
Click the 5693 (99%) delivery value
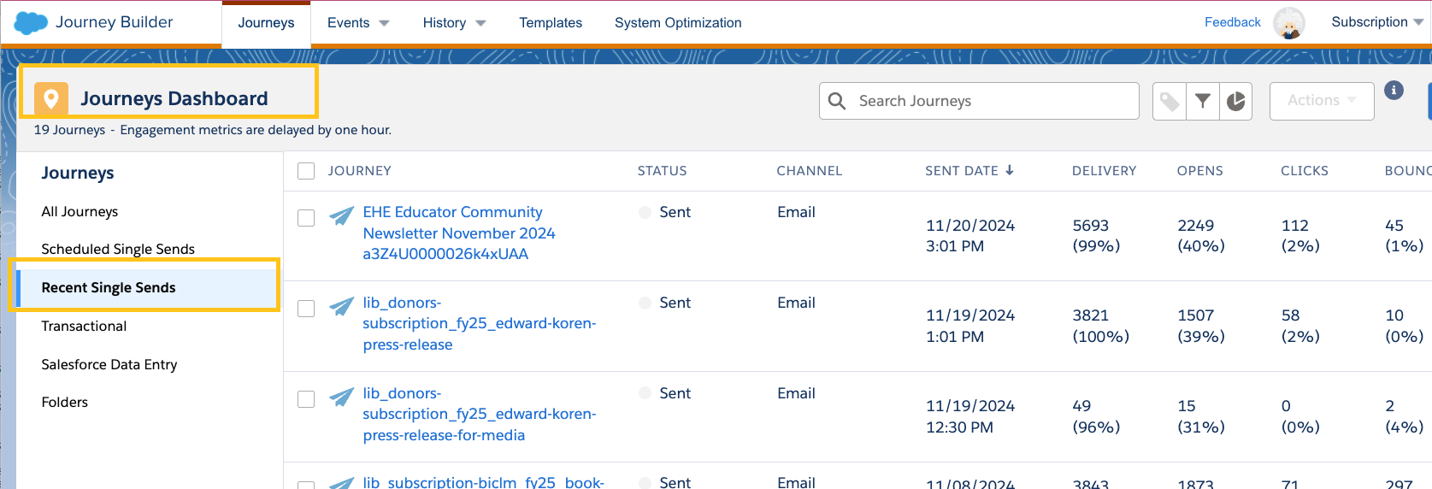(x=1097, y=236)
